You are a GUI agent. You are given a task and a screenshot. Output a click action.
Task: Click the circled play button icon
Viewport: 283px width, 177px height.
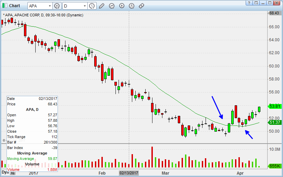click(x=122, y=6)
